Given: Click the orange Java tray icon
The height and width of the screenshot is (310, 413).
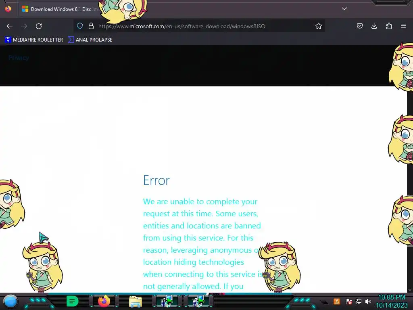Looking at the screenshot, I should click(x=337, y=301).
